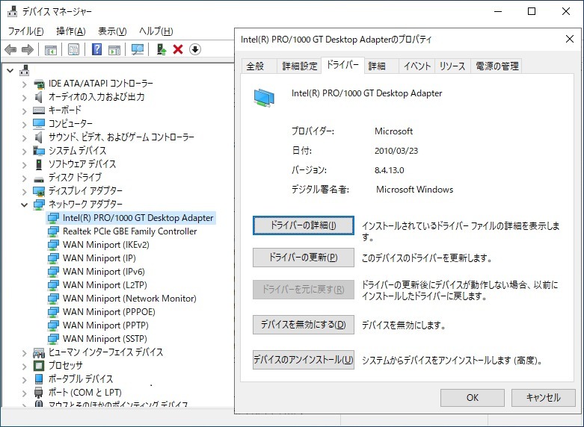Click the driver date 2010/03/23
Image resolution: width=584 pixels, height=427 pixels.
pos(396,151)
